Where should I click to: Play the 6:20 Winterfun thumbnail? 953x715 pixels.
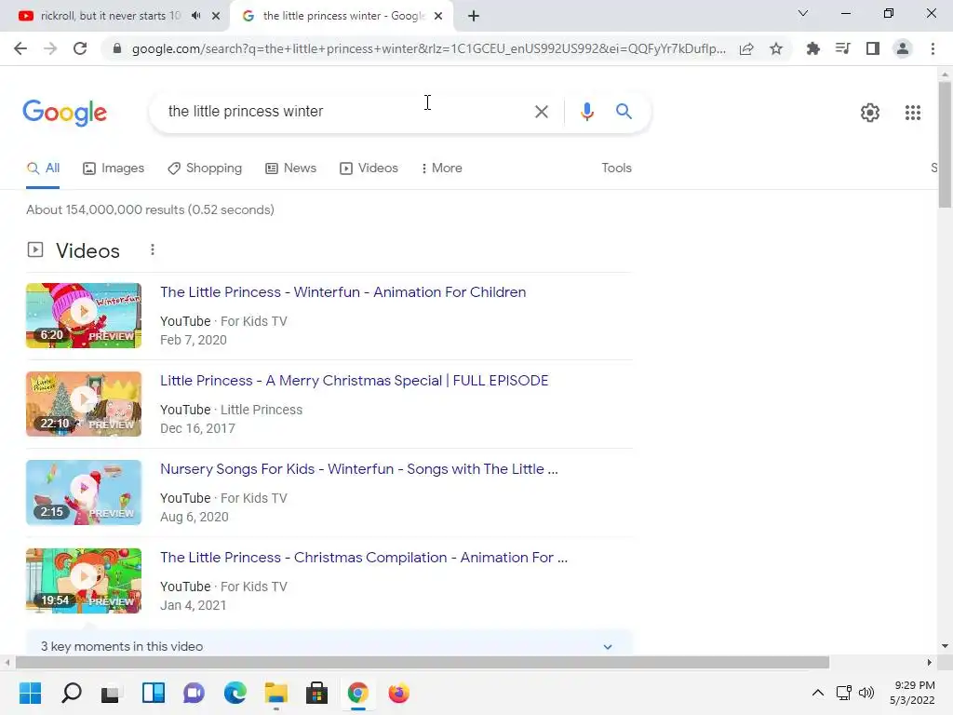(x=84, y=316)
